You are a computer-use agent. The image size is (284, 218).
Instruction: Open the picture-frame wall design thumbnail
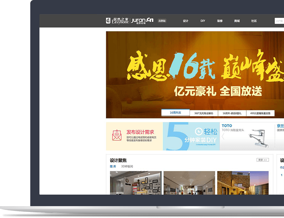(x=135, y=182)
